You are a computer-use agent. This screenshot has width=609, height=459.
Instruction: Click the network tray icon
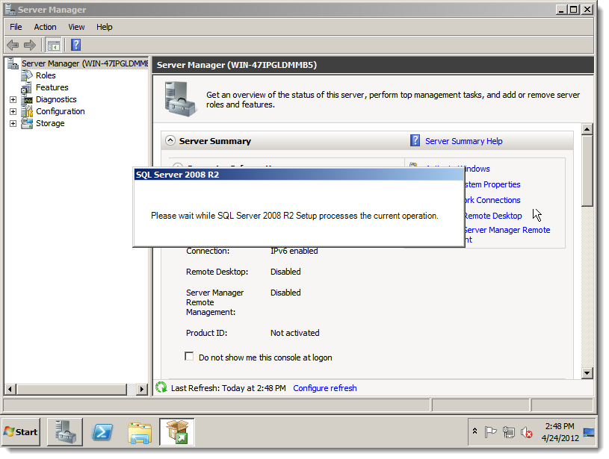click(508, 432)
